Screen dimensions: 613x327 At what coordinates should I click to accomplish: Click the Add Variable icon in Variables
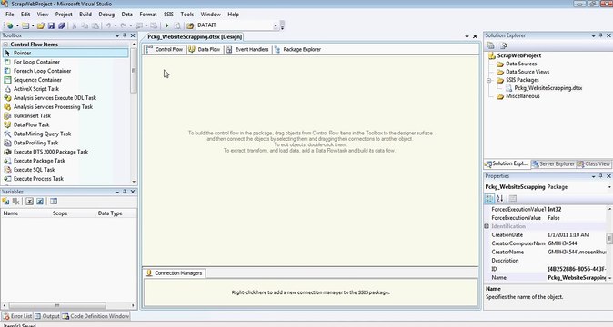[x=5, y=202]
